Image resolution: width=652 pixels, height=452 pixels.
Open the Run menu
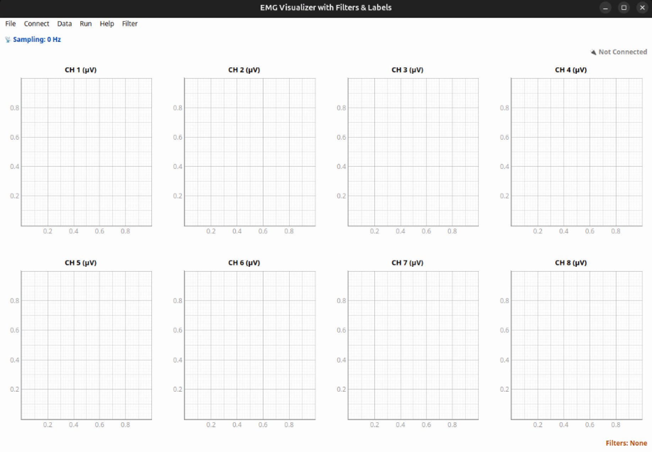pyautogui.click(x=86, y=24)
